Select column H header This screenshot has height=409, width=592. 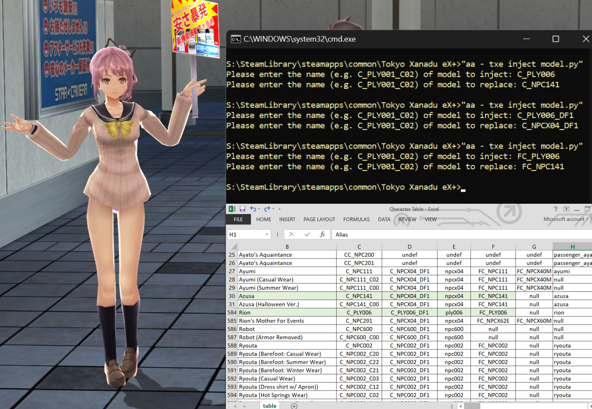(572, 247)
